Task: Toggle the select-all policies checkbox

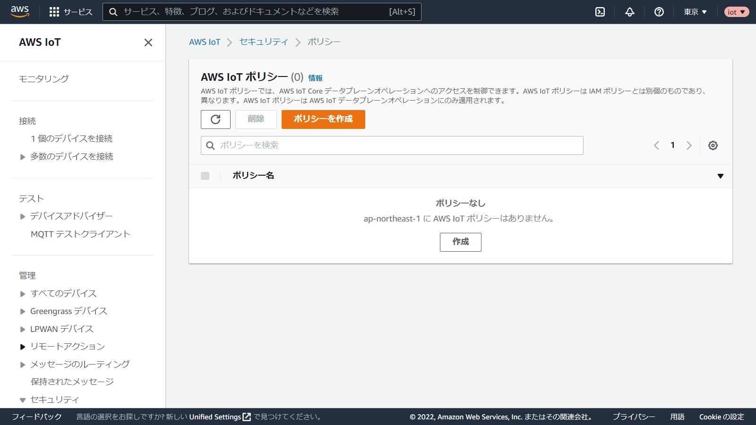Action: click(x=205, y=176)
